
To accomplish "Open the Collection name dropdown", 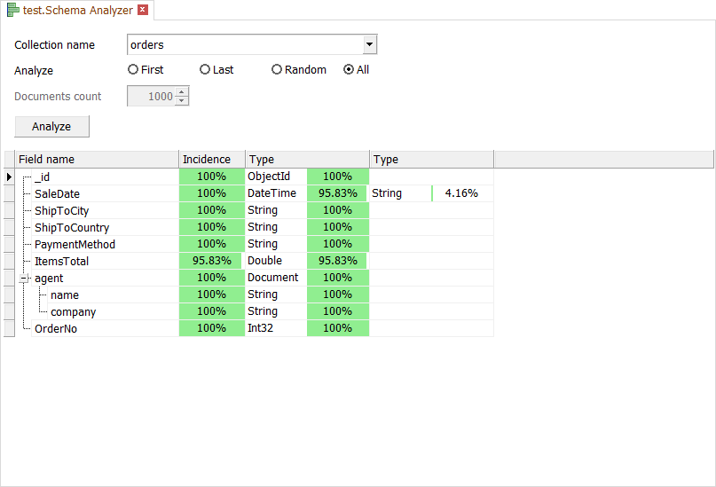I will 370,44.
